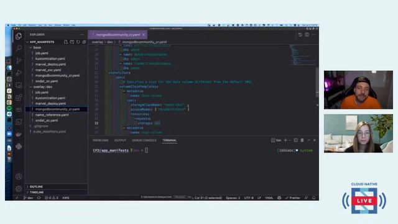The width and height of the screenshot is (398, 224).
Task: Click the dev breadcrumb segment
Action: pos(109,42)
